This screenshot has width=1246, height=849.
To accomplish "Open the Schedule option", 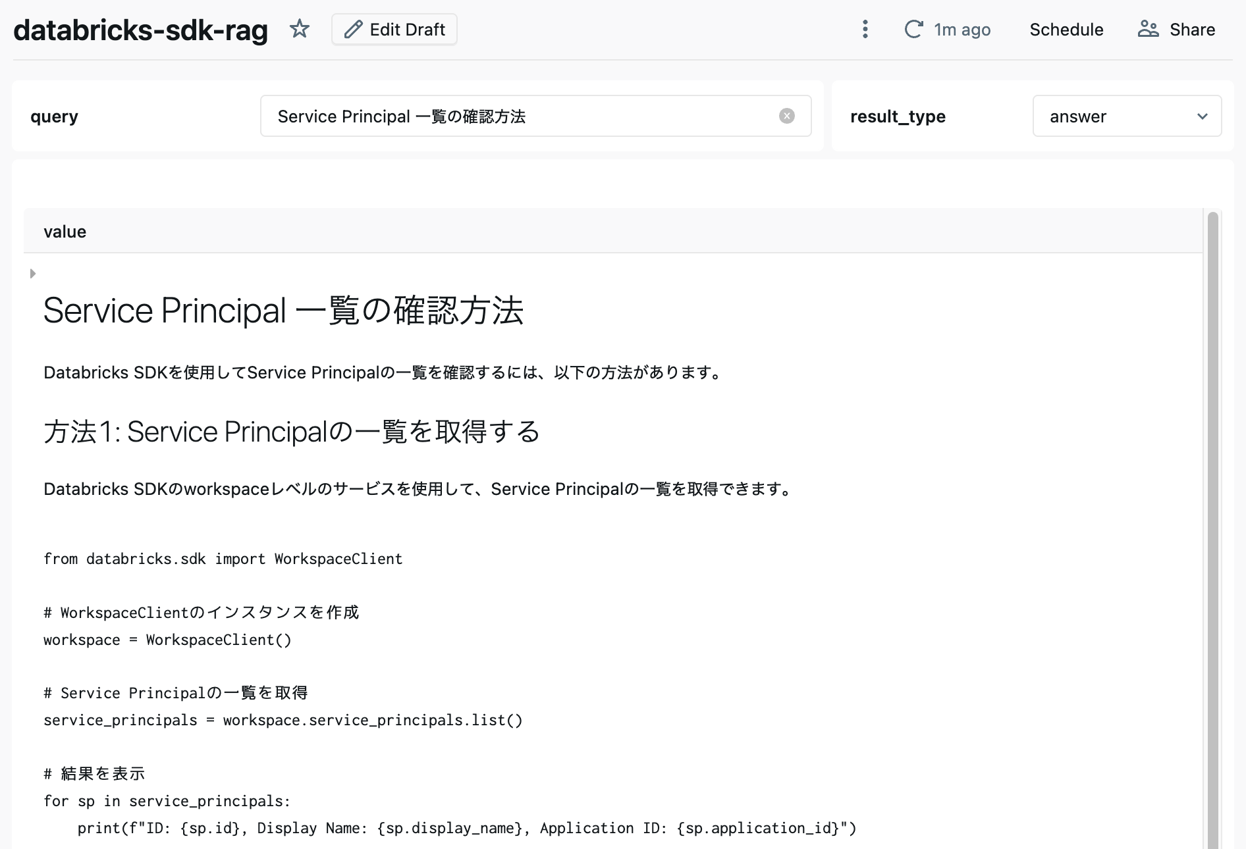I will [x=1066, y=30].
